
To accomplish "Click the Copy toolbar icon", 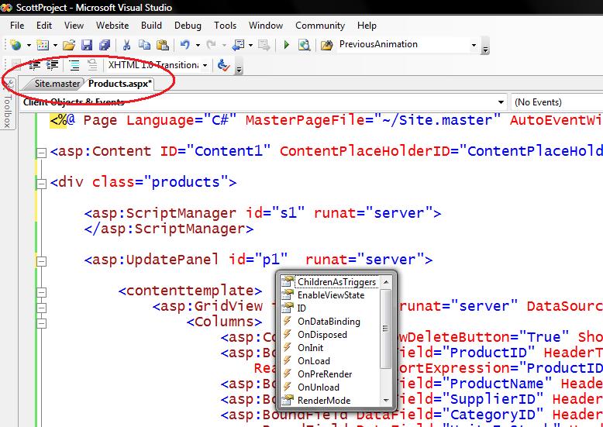I will pos(145,45).
